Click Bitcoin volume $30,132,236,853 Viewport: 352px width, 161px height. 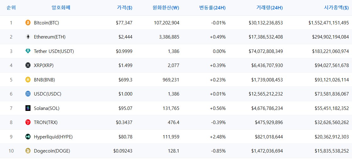pos(266,23)
